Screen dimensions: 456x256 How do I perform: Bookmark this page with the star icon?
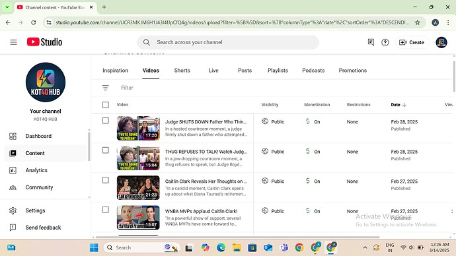pyautogui.click(x=417, y=22)
